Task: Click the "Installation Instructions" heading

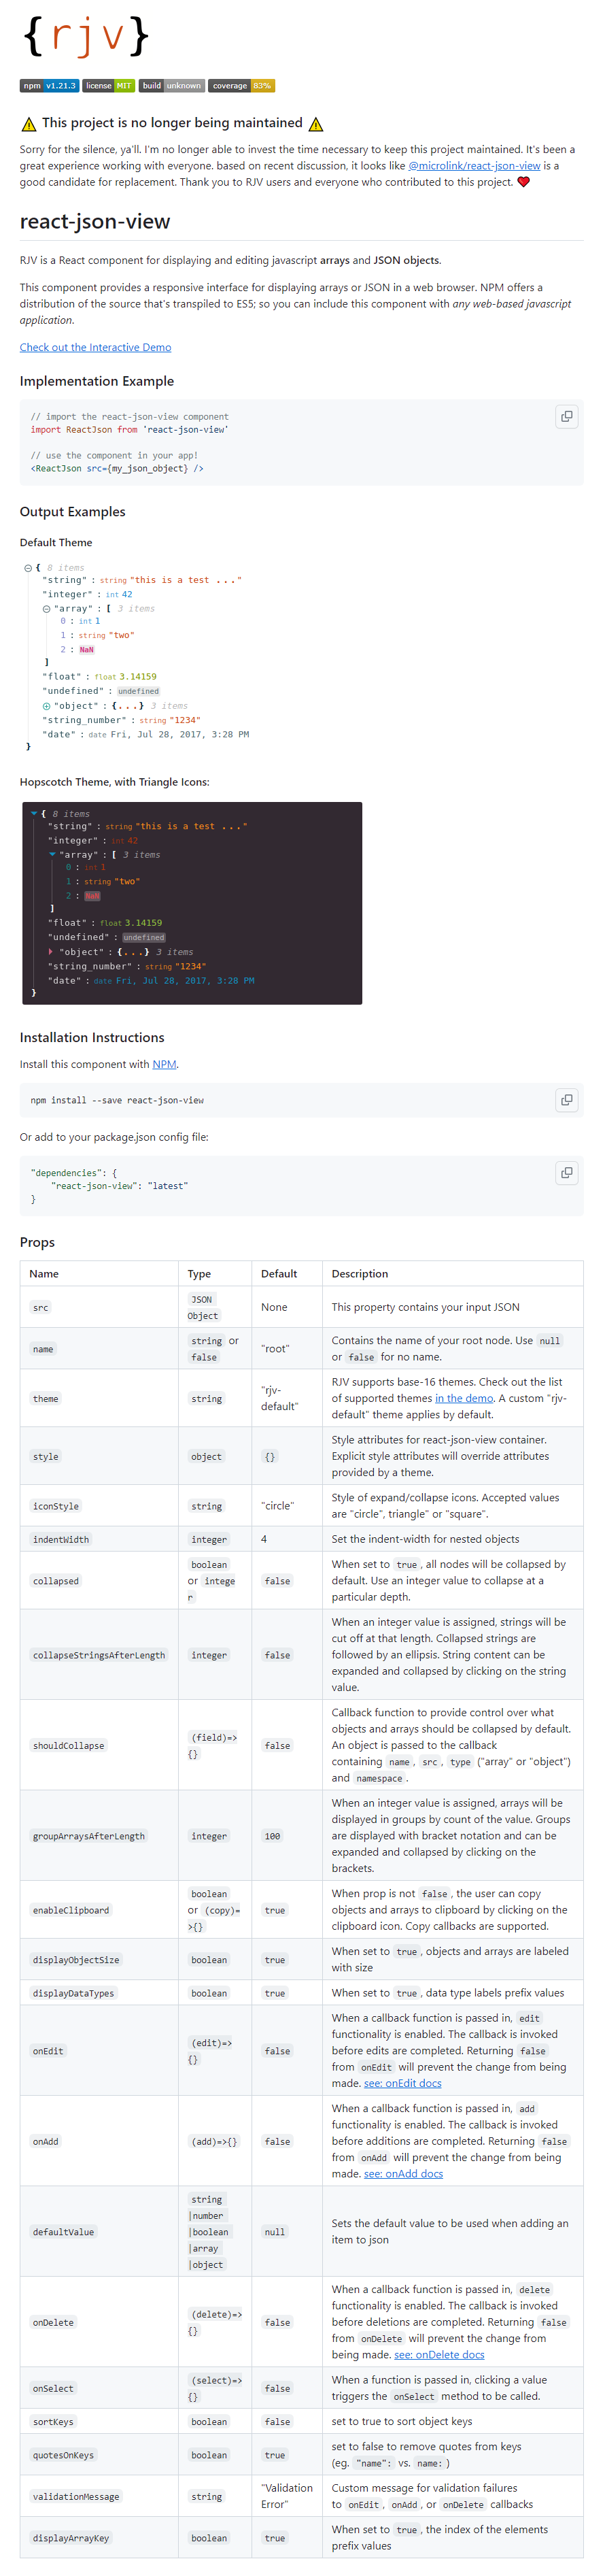Action: 92,1037
